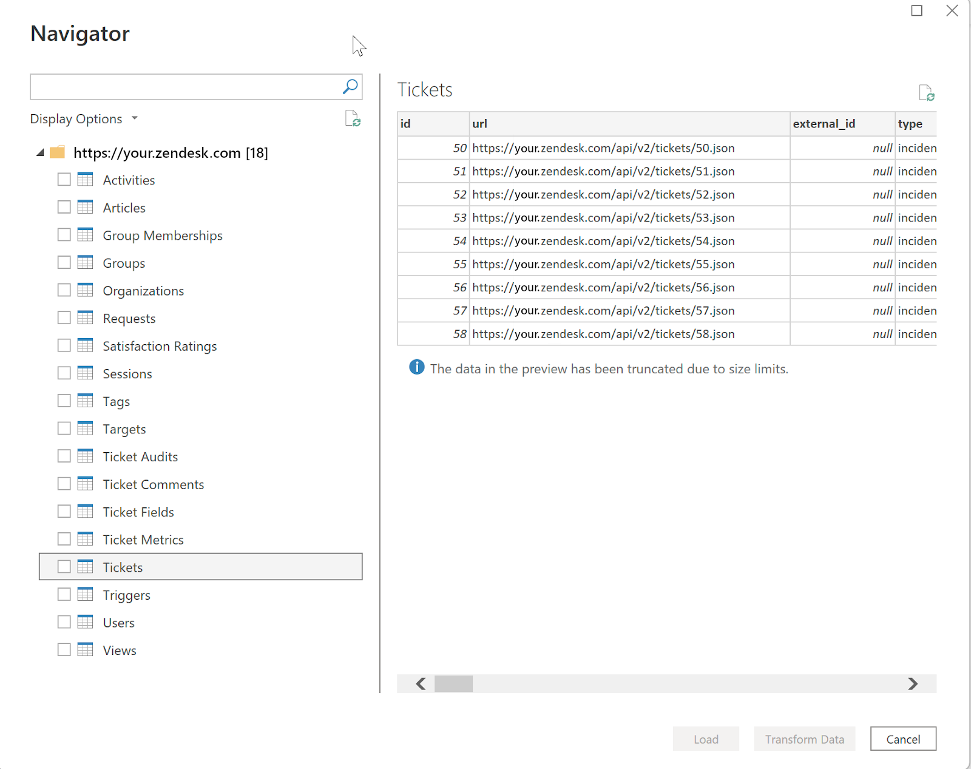Click inside the search input field
Viewport: 971px width, 769px height.
(182, 87)
